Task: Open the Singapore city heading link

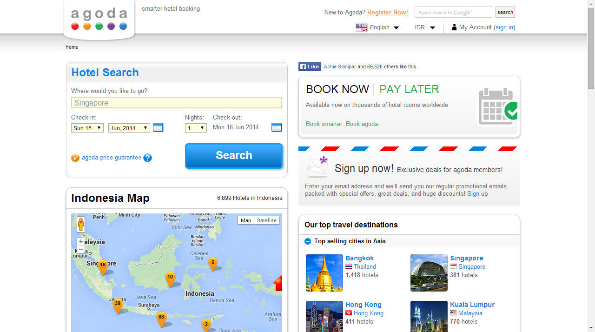Action: pyautogui.click(x=467, y=258)
